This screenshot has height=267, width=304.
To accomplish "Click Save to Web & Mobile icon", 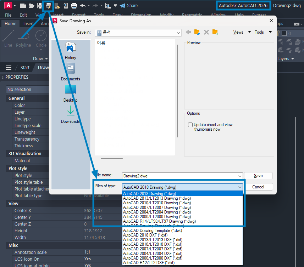I will 66,6.
